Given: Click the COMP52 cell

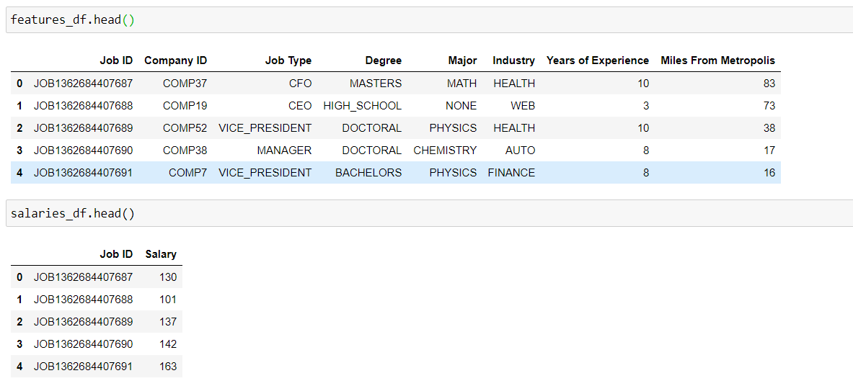Looking at the screenshot, I should click(185, 127).
